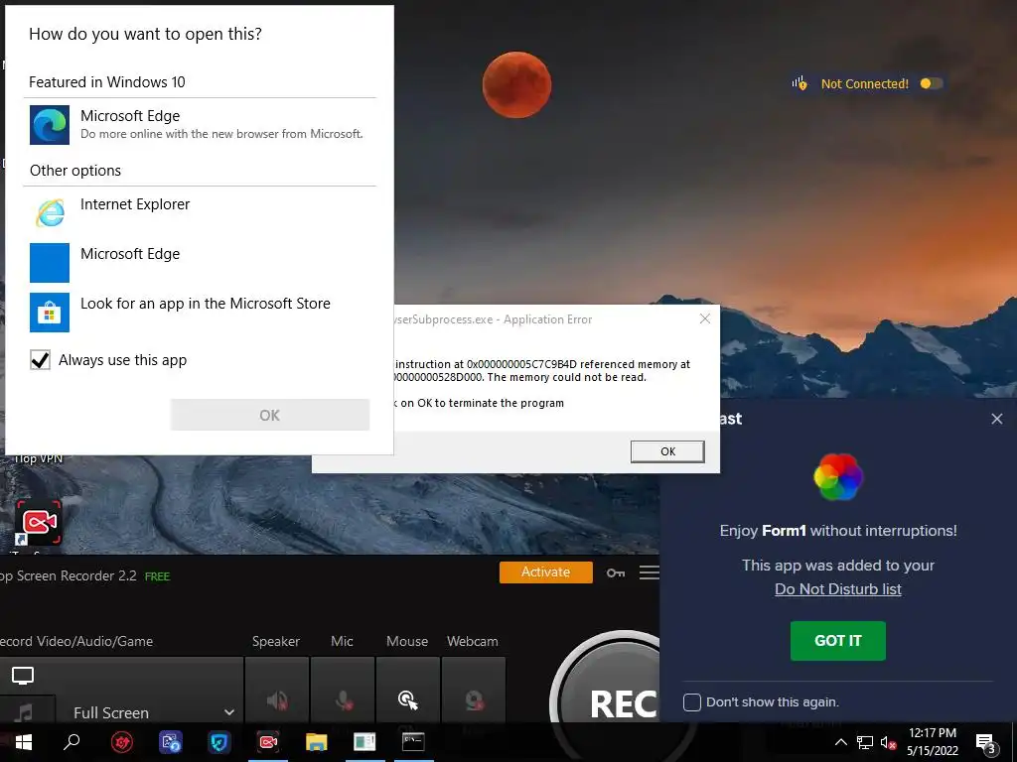
Task: Expand the Full Screen region dropdown
Action: [229, 712]
